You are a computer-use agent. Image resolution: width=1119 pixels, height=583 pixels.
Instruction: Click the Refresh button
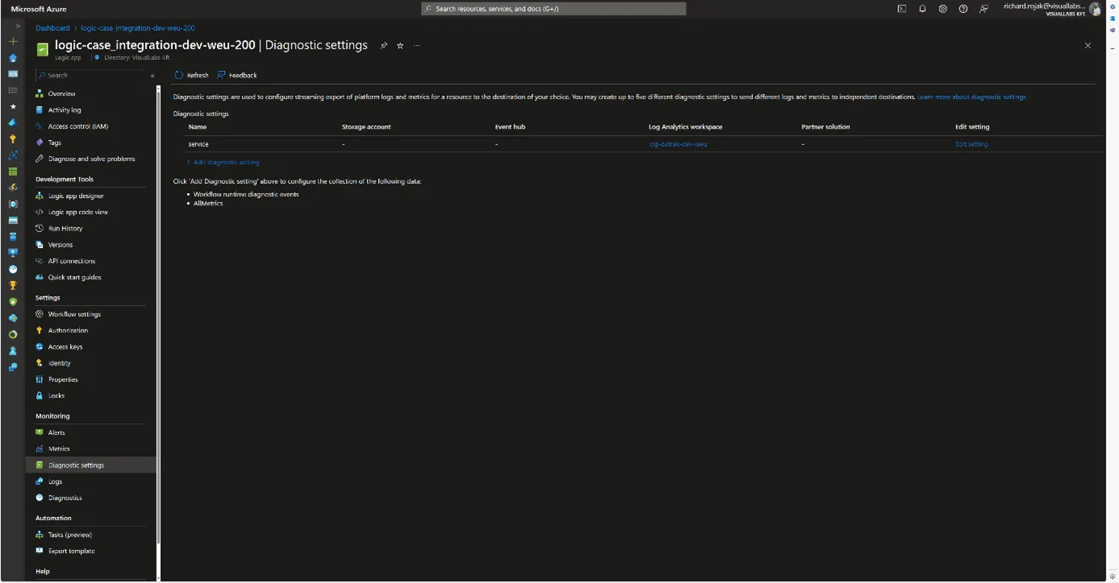[192, 76]
